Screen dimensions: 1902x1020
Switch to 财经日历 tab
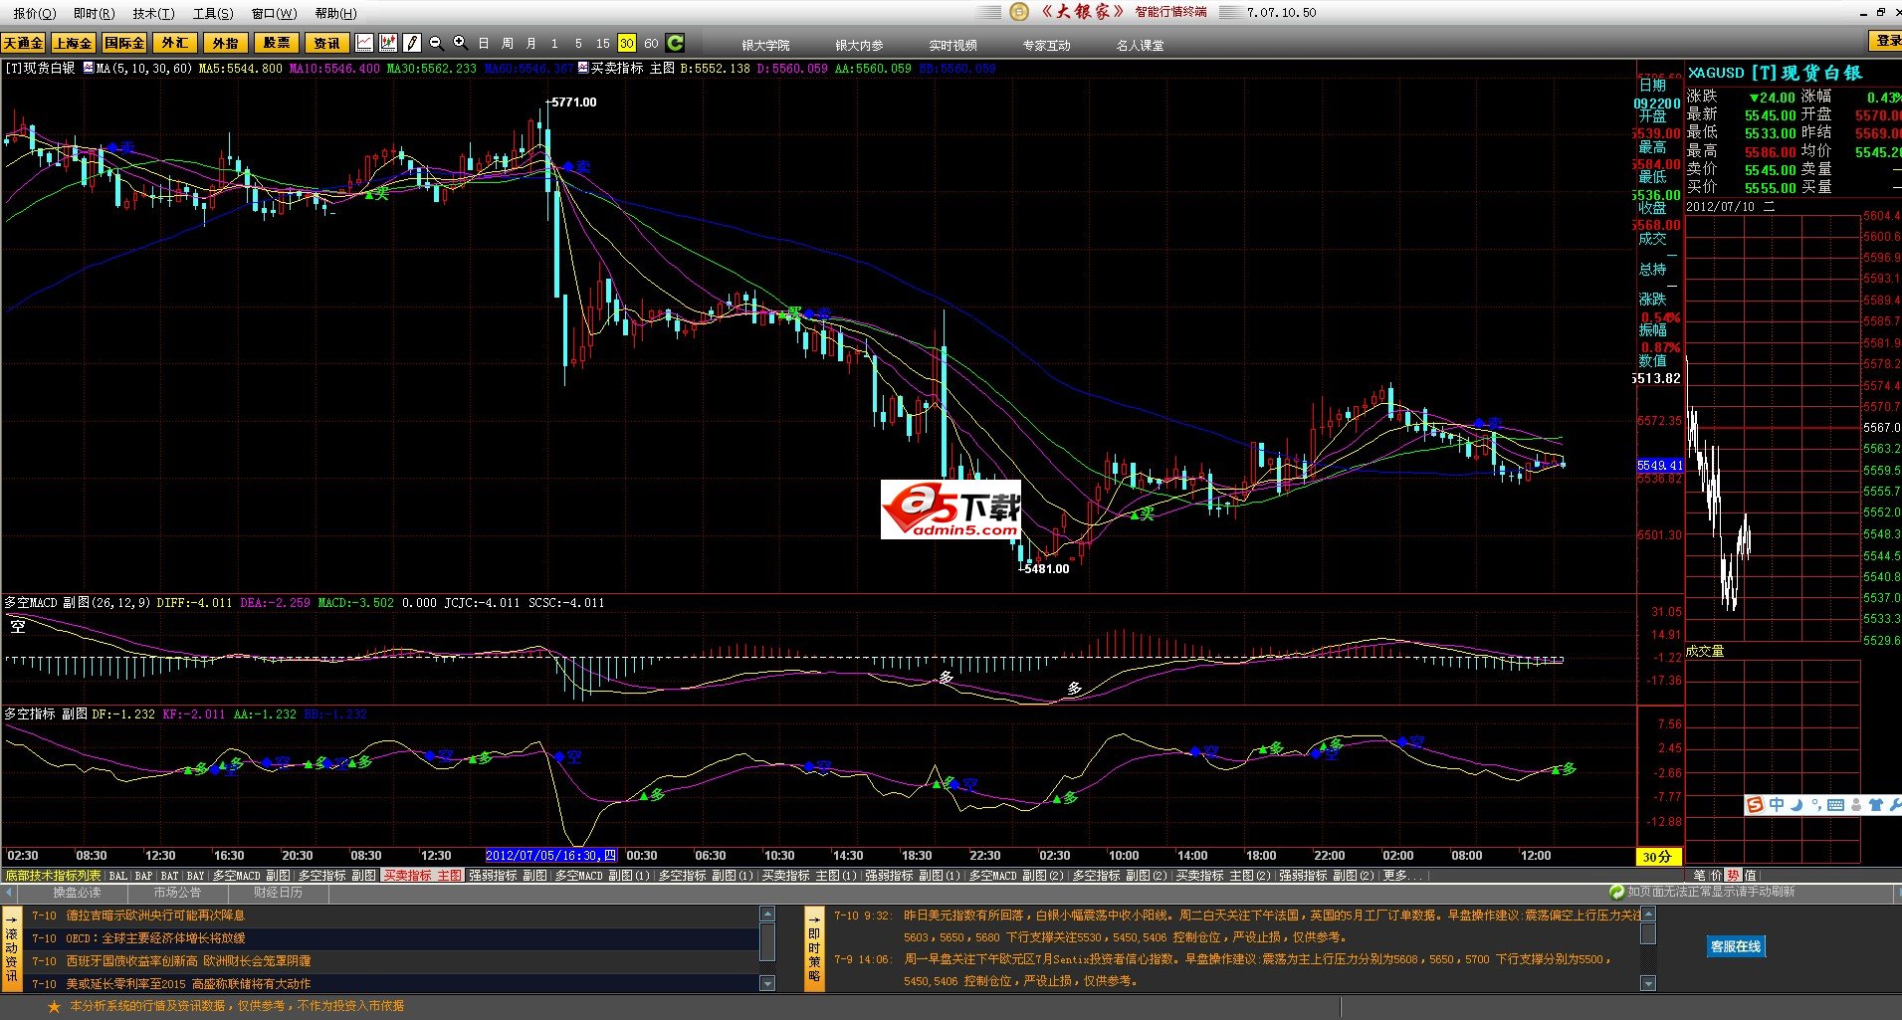[278, 893]
